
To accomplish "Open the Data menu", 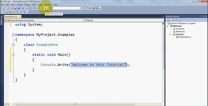I will click(x=34, y=5).
